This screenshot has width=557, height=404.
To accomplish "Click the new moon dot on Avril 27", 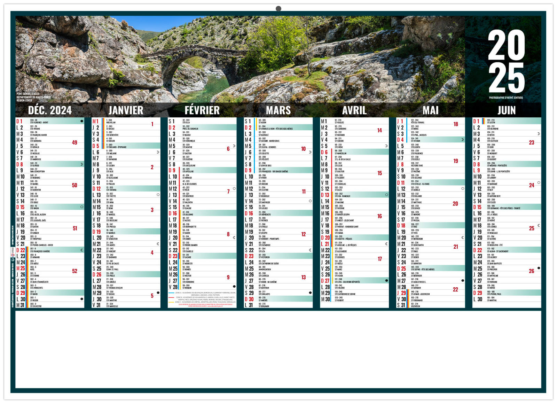I will point(386,280).
